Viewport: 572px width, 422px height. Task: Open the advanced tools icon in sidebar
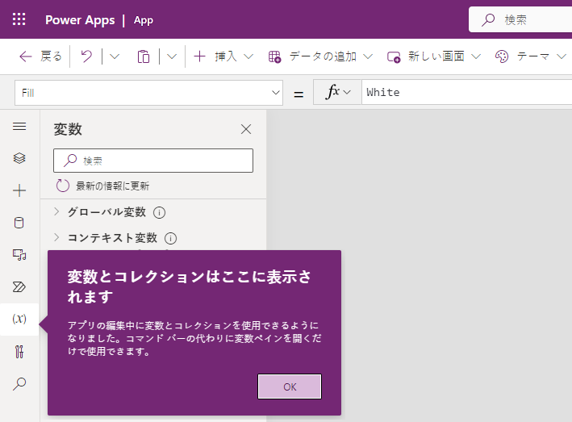pos(19,352)
